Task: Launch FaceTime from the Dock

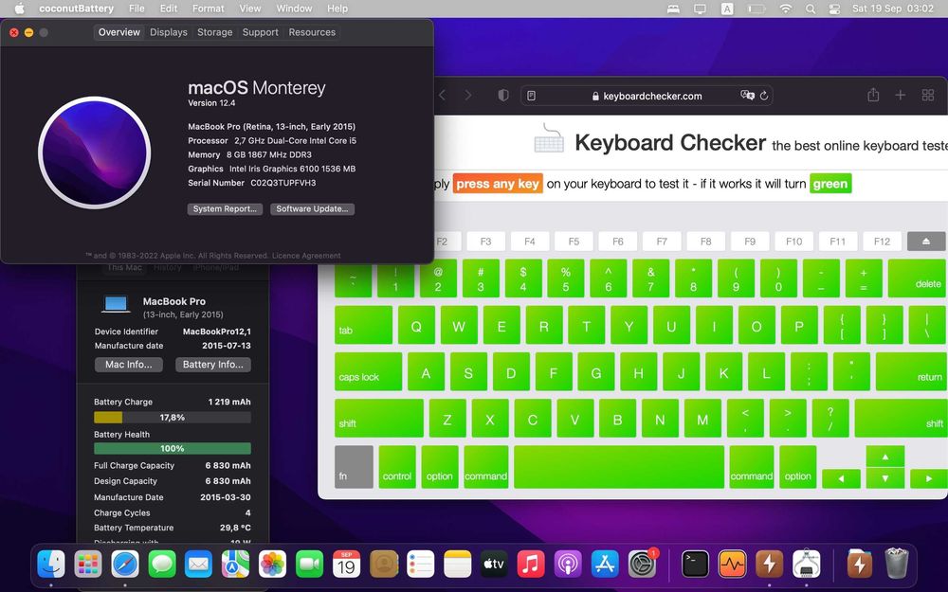Action: pyautogui.click(x=310, y=565)
